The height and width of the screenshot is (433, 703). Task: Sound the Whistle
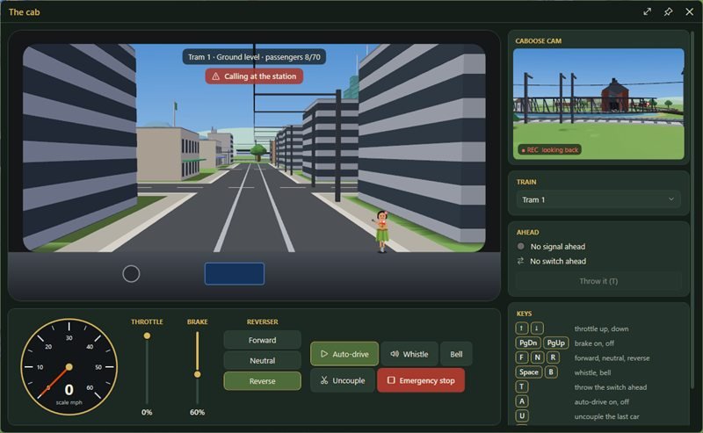(409, 354)
